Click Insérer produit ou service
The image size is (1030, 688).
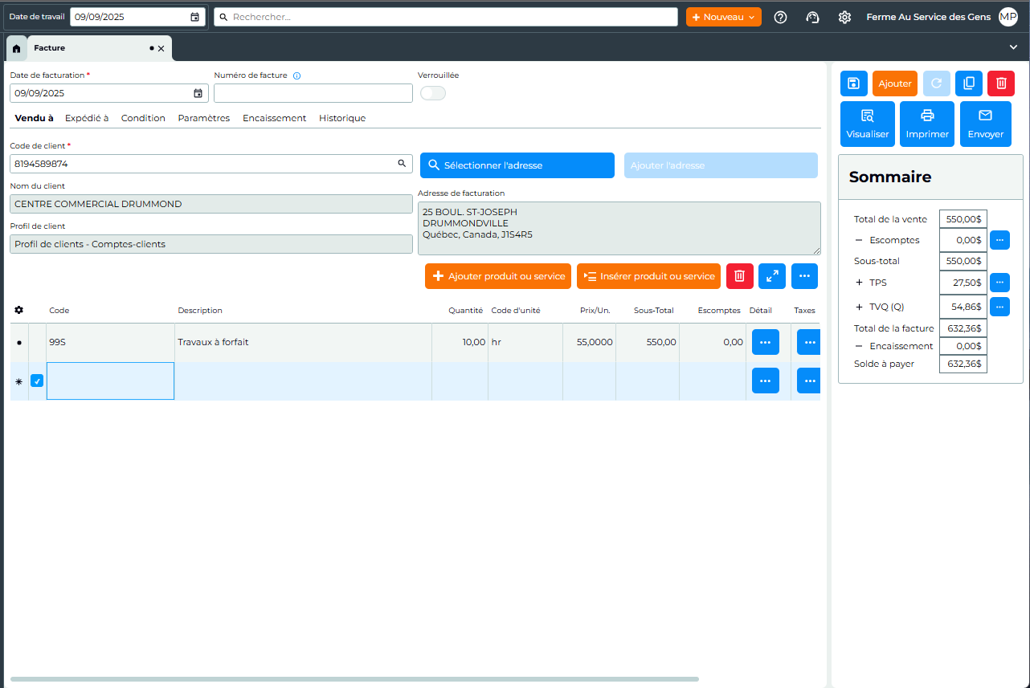point(649,276)
